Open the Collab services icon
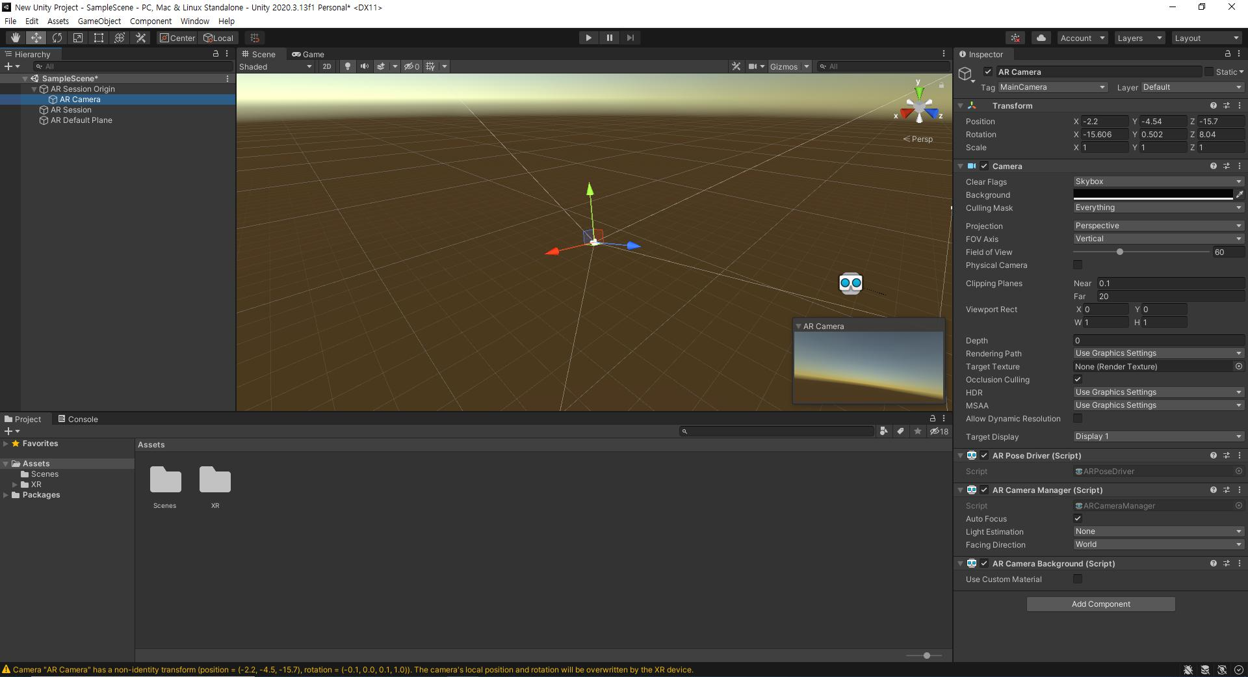Screen dimensions: 1248x677 [1015, 38]
